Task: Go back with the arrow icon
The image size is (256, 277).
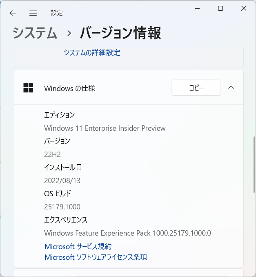Action: tap(13, 13)
